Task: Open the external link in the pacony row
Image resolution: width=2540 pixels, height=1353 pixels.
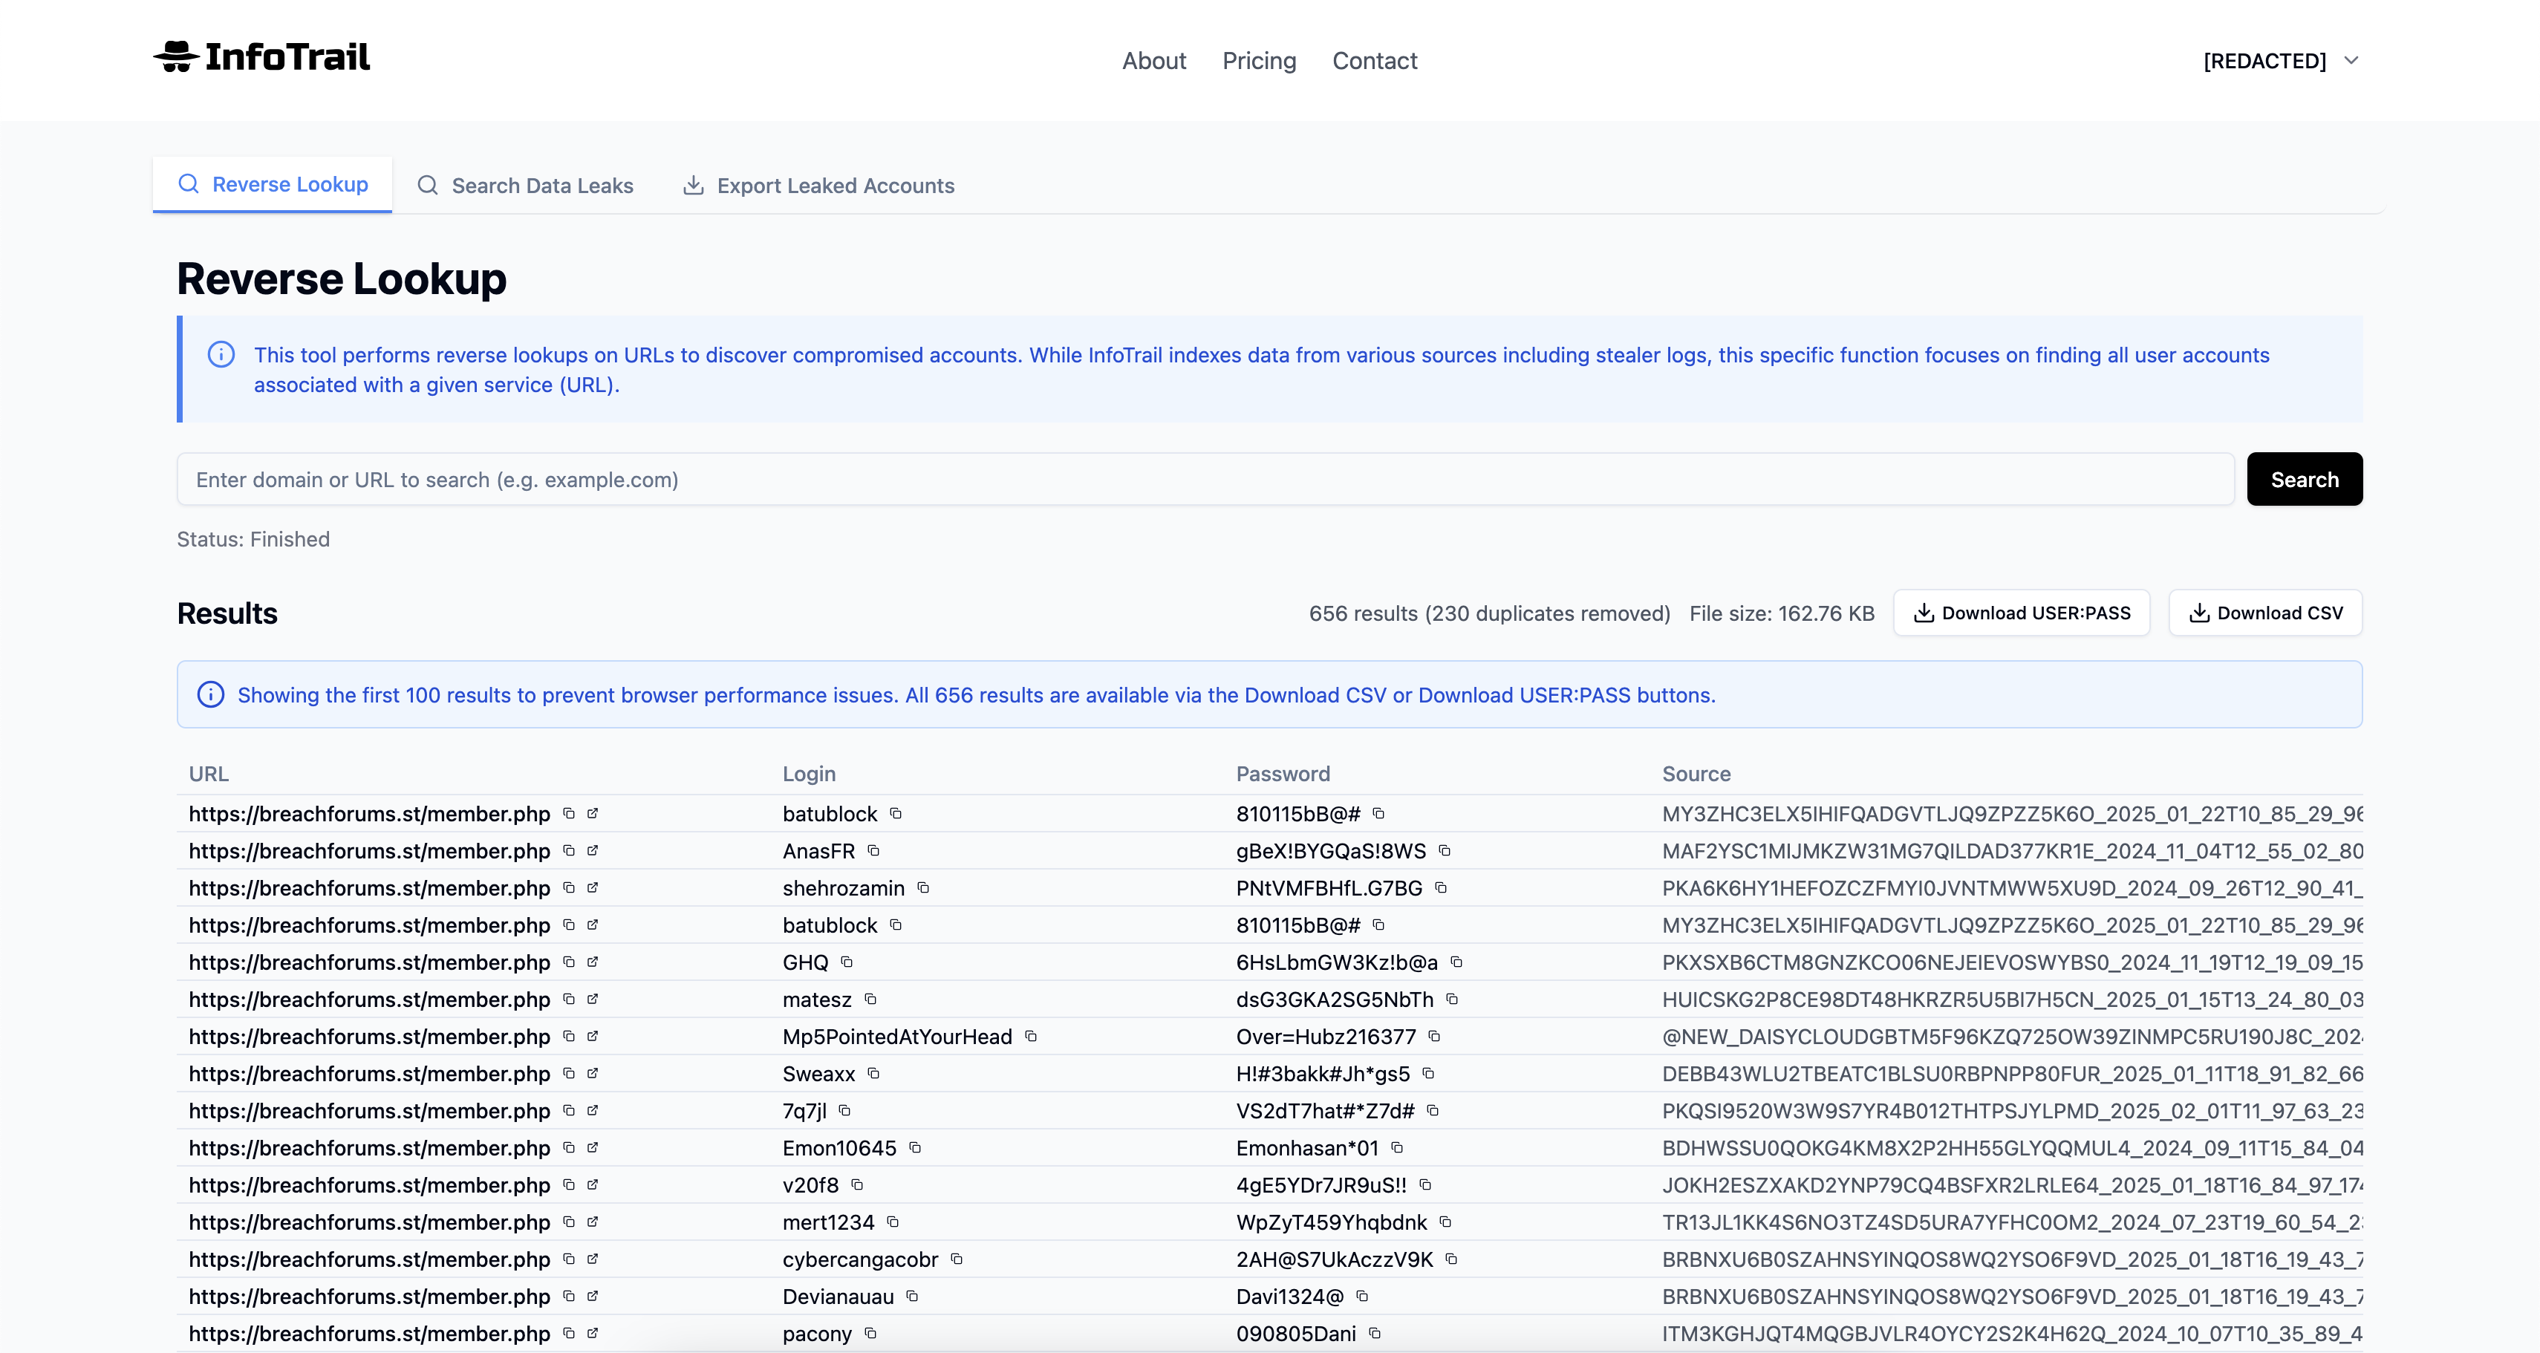Action: point(593,1333)
